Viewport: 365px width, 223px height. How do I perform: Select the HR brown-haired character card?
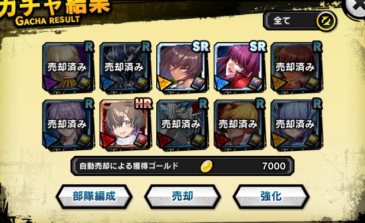point(126,125)
